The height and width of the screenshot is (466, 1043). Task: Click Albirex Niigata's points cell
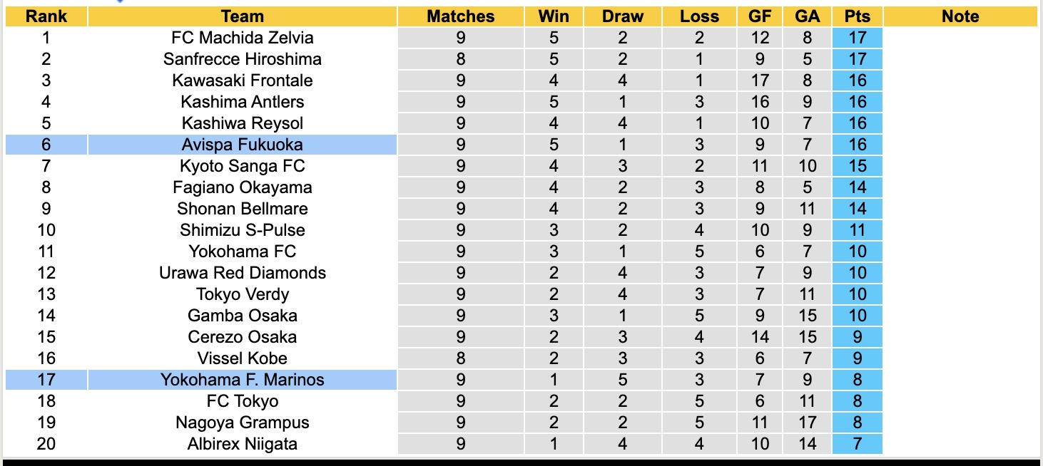[857, 444]
